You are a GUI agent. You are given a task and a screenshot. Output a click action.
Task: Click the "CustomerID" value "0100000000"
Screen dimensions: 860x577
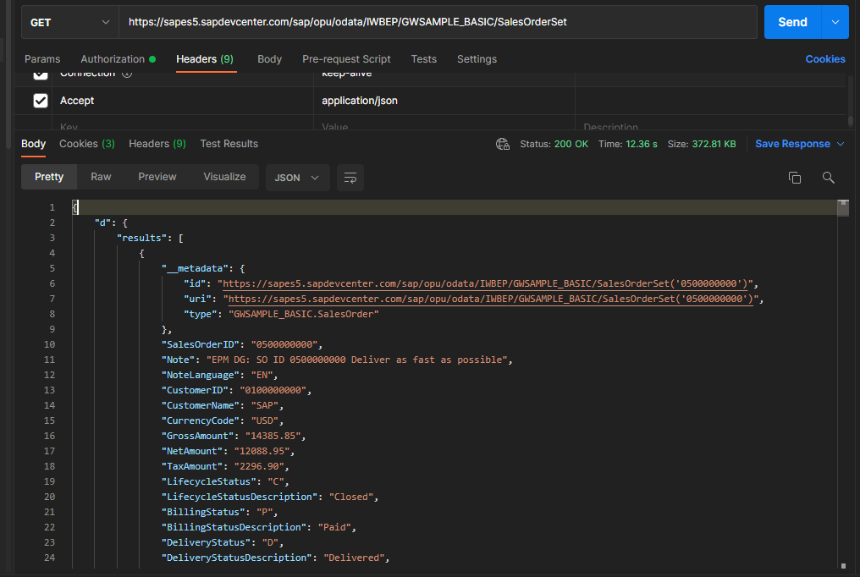(273, 391)
